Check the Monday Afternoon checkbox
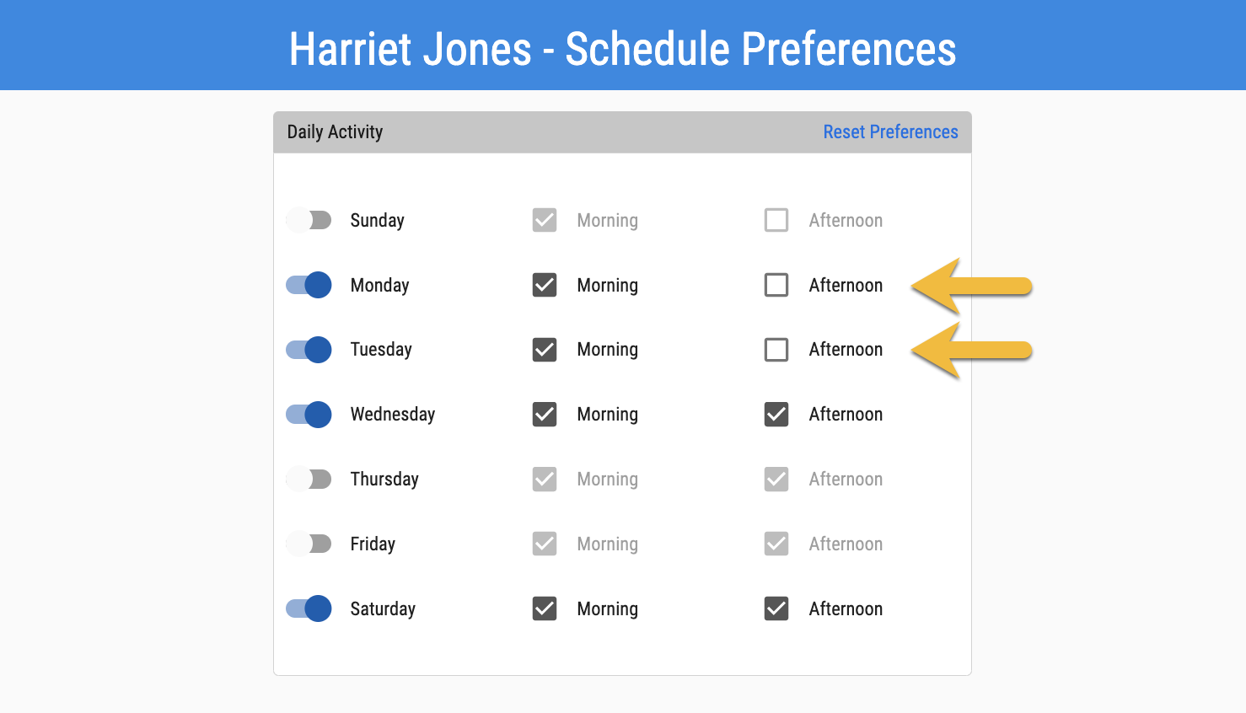Viewport: 1246px width, 713px height. pyautogui.click(x=776, y=285)
